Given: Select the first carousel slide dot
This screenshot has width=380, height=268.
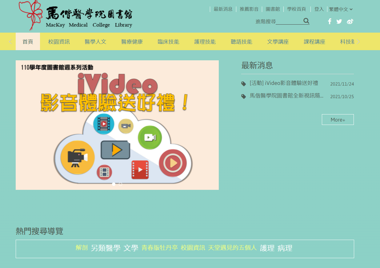Looking at the screenshot, I should 114,184.
